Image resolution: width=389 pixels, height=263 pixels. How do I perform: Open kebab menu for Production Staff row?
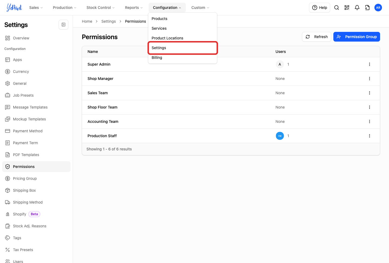point(370,136)
